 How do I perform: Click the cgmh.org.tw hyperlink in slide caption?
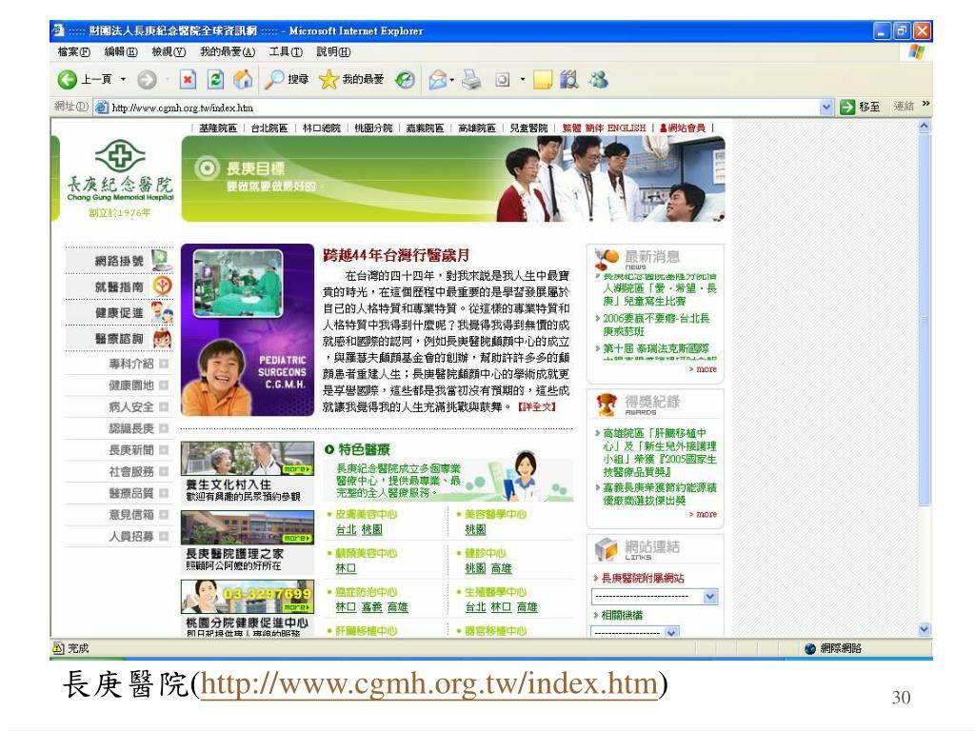[x=428, y=683]
